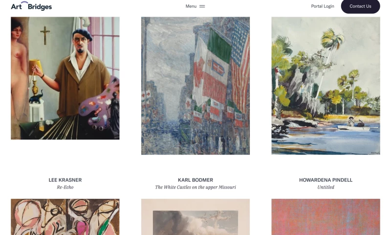391x235 pixels.
Task: Click the Contact Us button
Action: coord(360,6)
